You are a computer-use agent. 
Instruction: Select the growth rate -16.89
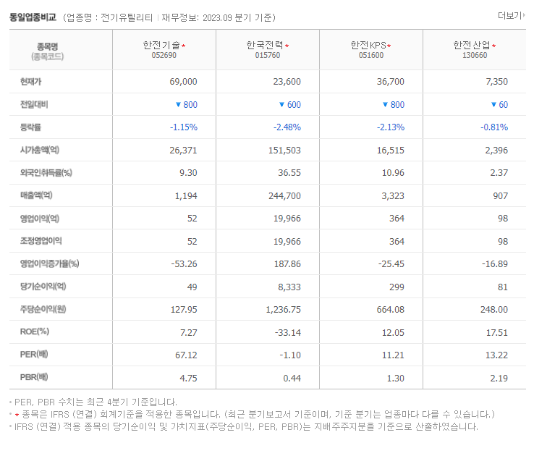[x=494, y=264]
